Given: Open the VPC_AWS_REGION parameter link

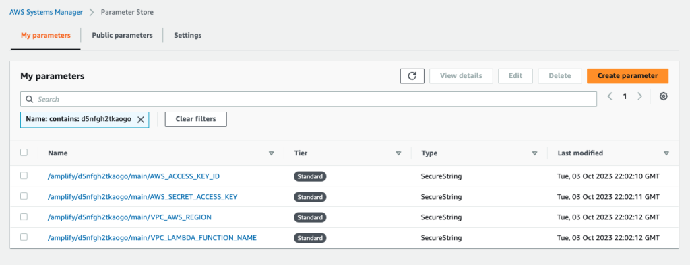Looking at the screenshot, I should tap(129, 217).
